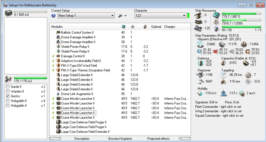
Task: Click the shield defence icon showing 629
Action: click(x=200, y=63)
